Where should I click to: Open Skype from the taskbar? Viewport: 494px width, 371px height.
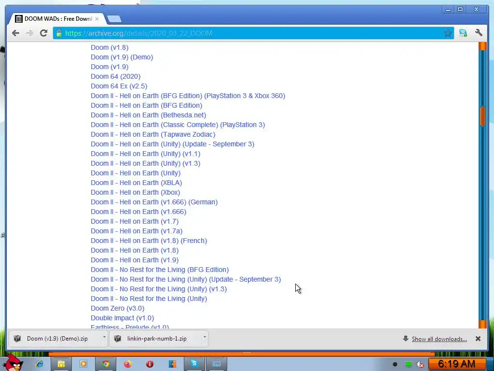[x=194, y=364]
